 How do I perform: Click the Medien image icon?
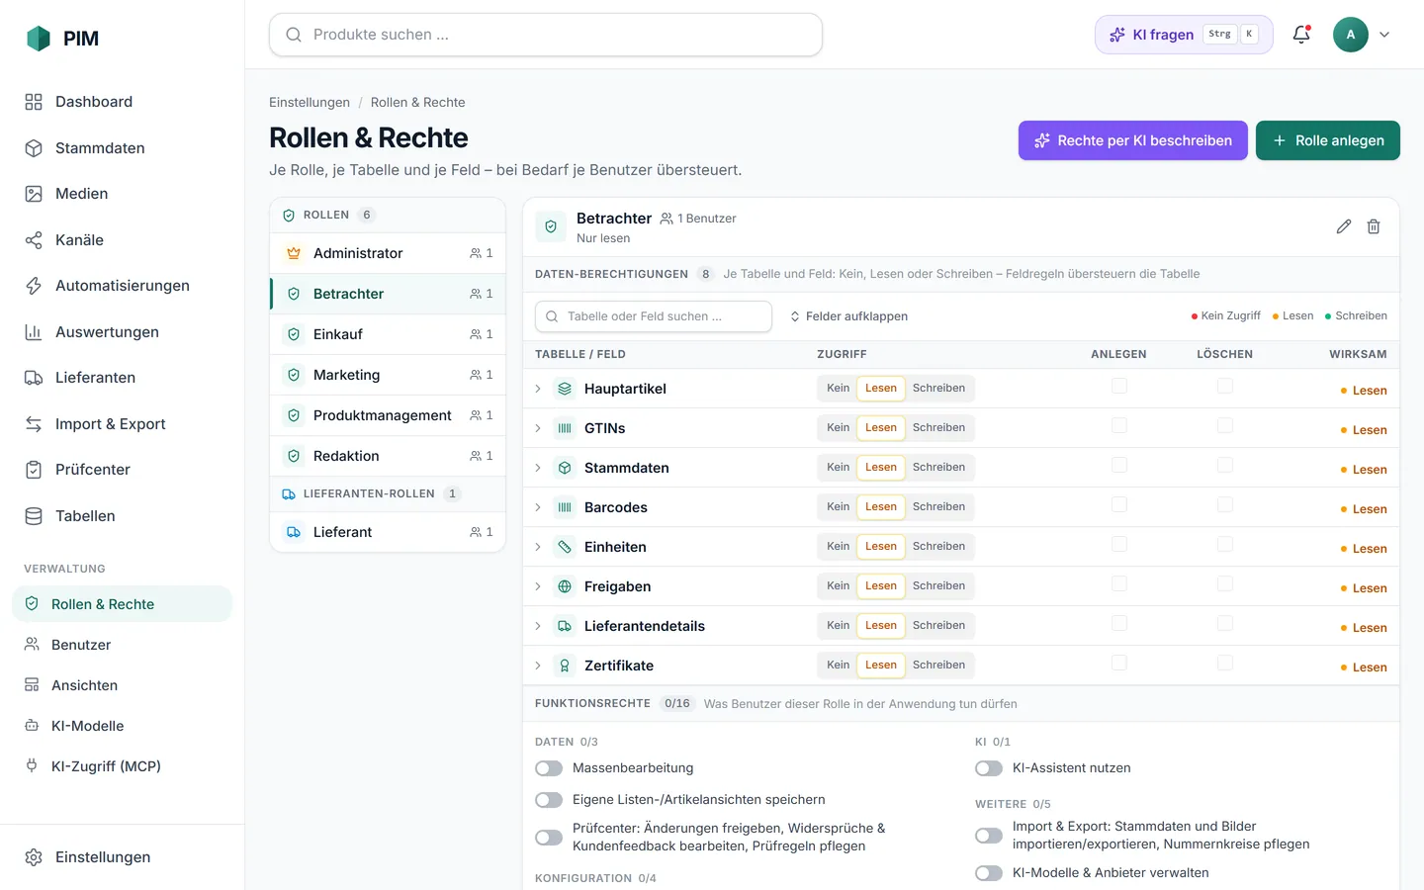pos(34,194)
